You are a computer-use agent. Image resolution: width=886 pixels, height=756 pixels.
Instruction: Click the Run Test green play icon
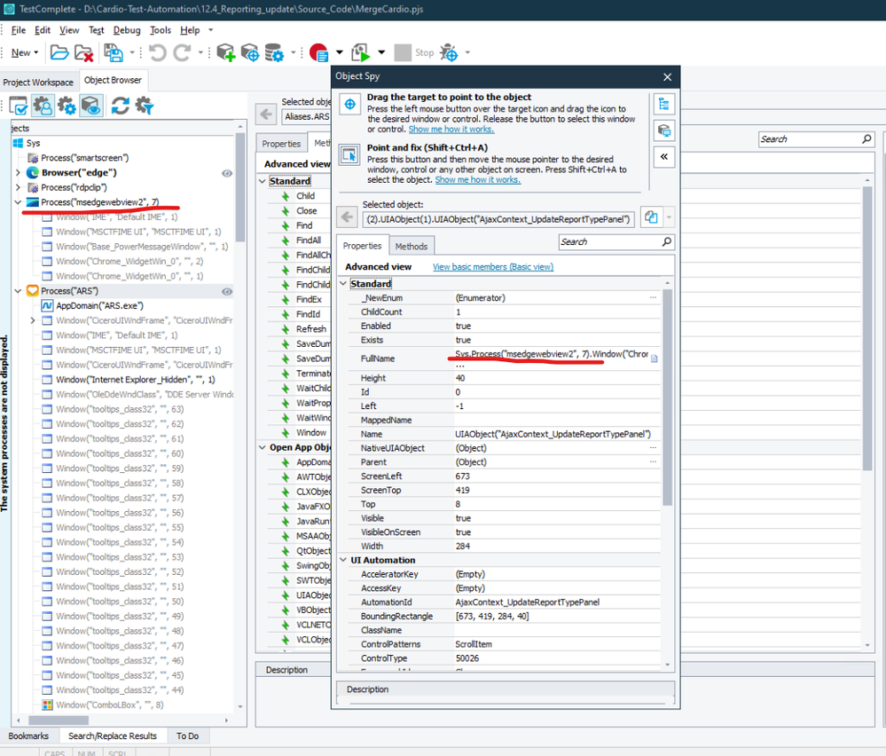361,53
